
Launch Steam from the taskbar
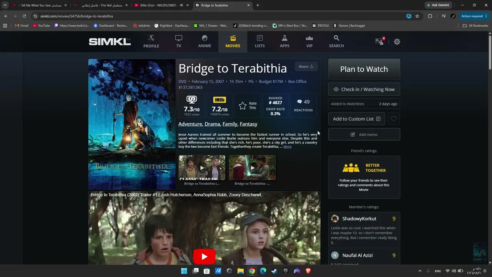pos(274,271)
